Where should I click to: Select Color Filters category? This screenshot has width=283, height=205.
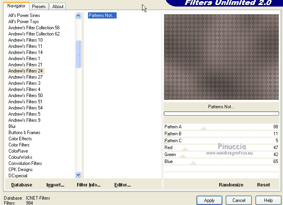[x=19, y=145]
